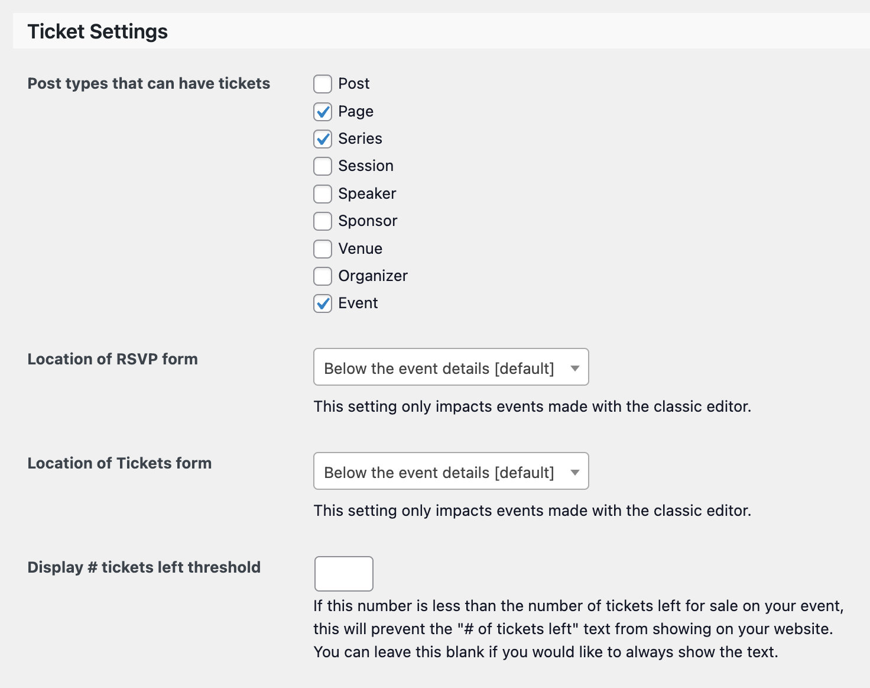Uncheck the Page post type

[323, 111]
